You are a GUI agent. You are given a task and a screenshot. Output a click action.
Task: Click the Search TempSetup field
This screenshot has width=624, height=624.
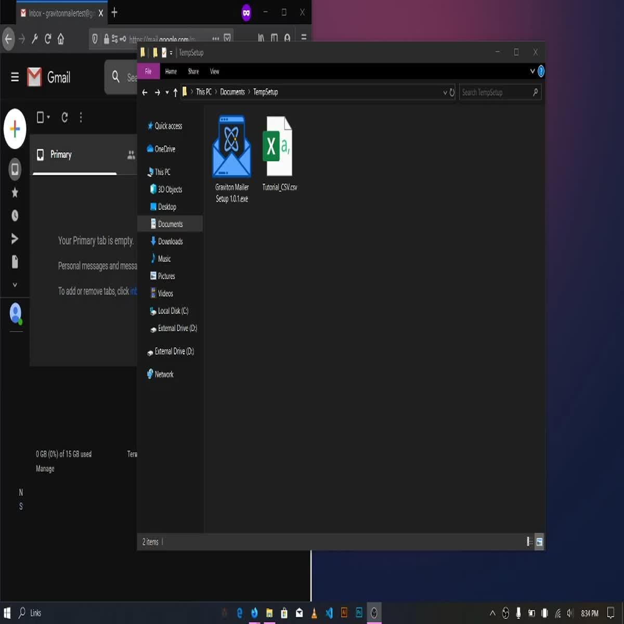pos(494,93)
